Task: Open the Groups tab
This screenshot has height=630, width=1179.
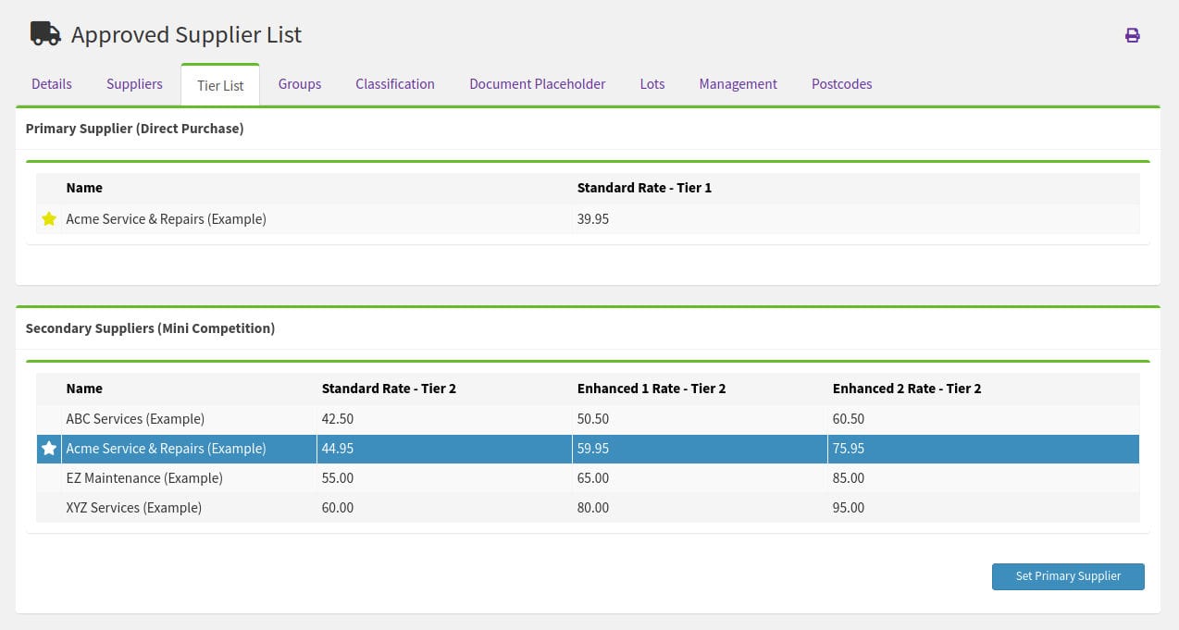Action: (299, 83)
